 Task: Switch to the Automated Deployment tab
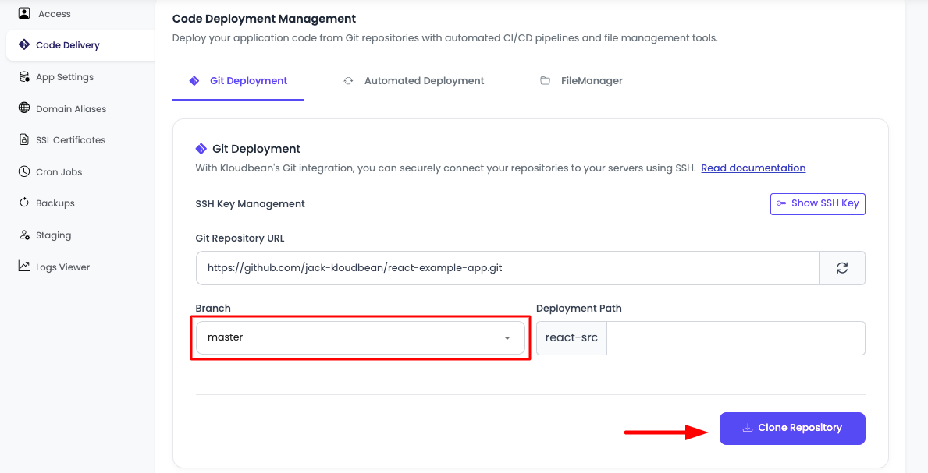[x=414, y=80]
